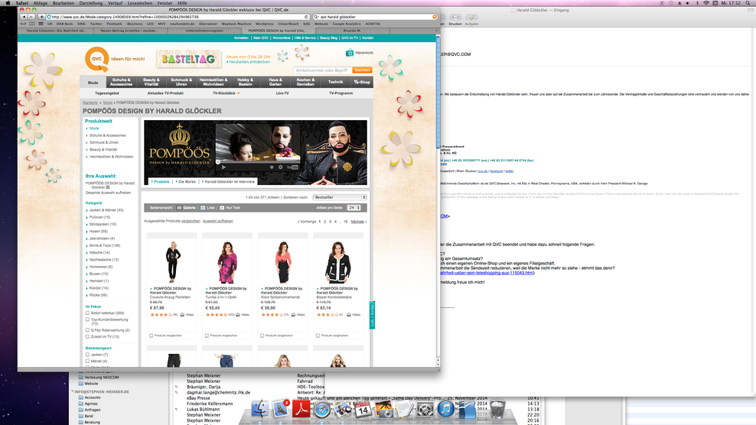Open the Lesezeichen menu
Viewport: 756px width, 425px height.
(x=140, y=3)
